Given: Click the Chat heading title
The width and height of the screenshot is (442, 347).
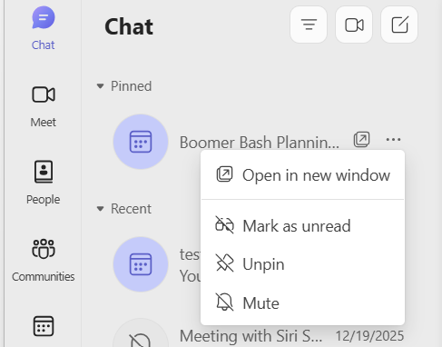Looking at the screenshot, I should point(129,26).
